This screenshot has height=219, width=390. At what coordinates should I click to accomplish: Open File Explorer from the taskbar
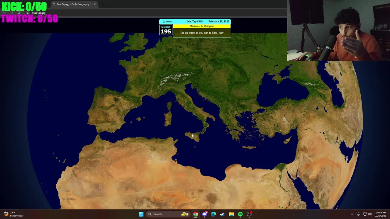(x=231, y=214)
